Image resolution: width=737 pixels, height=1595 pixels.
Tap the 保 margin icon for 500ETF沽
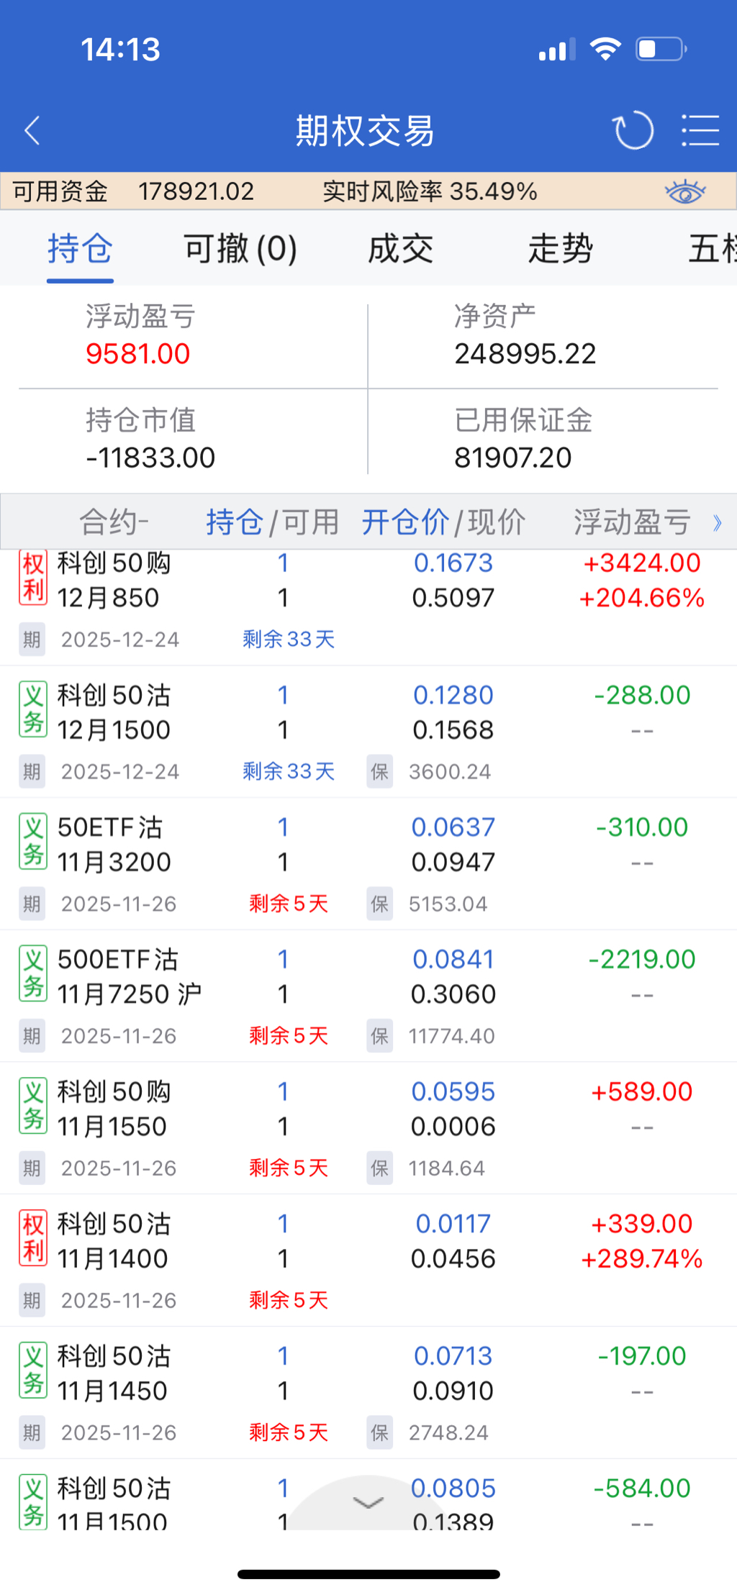tap(379, 1036)
